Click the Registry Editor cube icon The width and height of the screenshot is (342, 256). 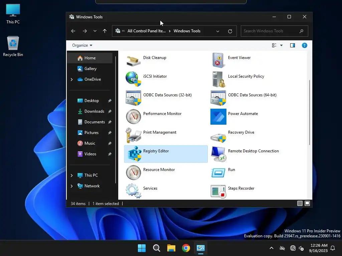[x=134, y=154]
